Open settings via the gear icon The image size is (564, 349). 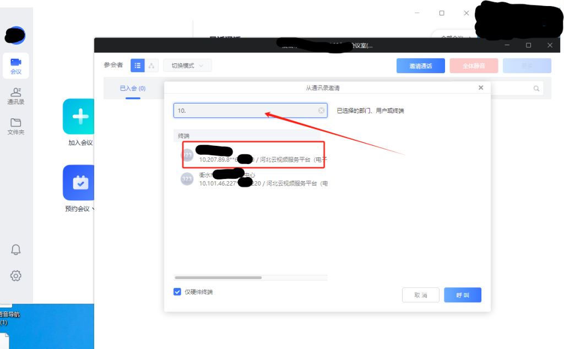point(16,275)
